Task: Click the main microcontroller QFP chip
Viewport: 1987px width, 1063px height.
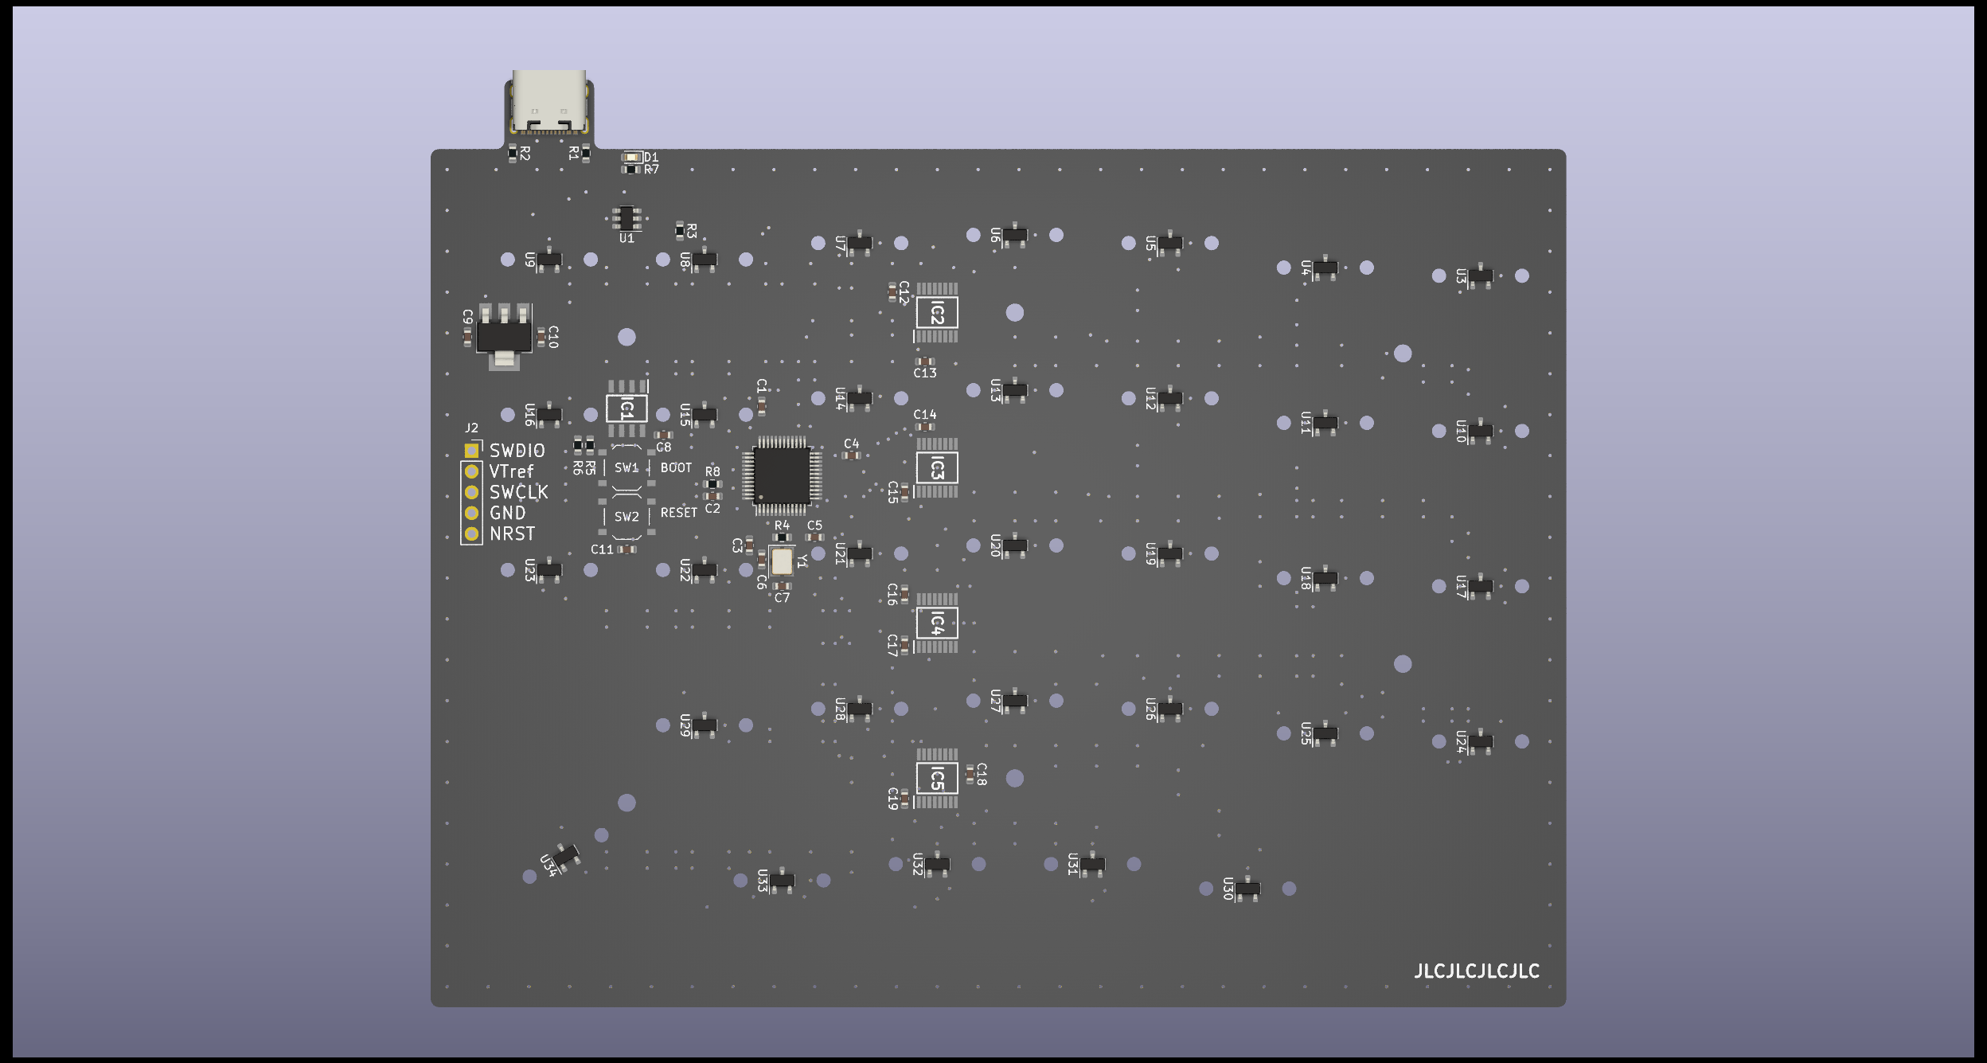Action: tap(781, 475)
